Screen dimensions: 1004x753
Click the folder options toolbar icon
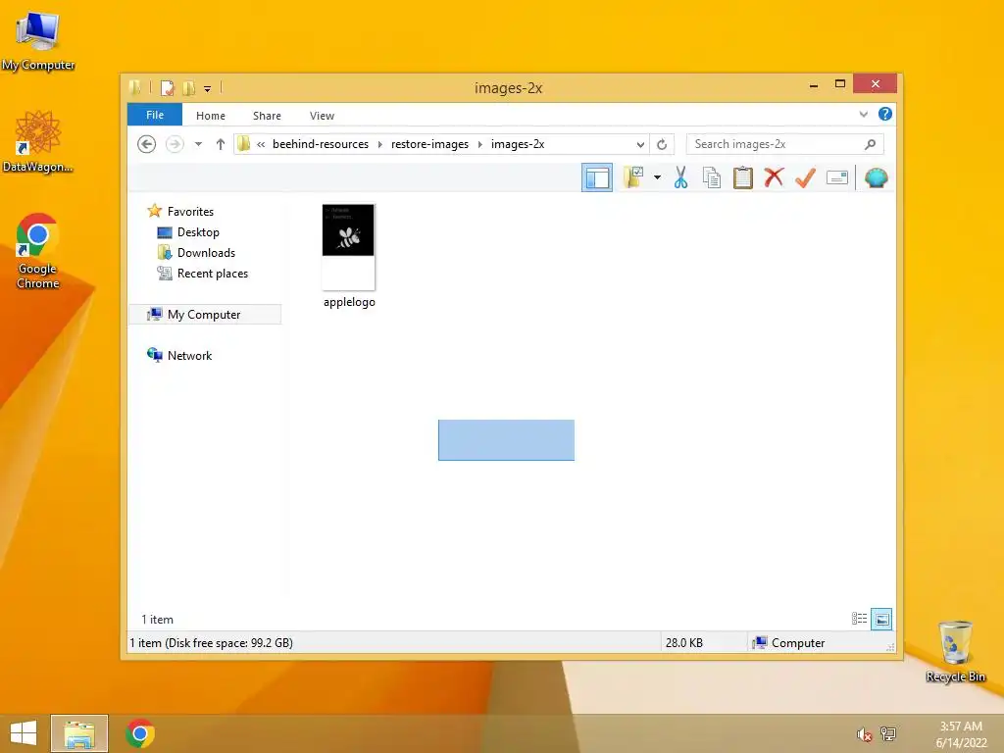click(x=633, y=177)
